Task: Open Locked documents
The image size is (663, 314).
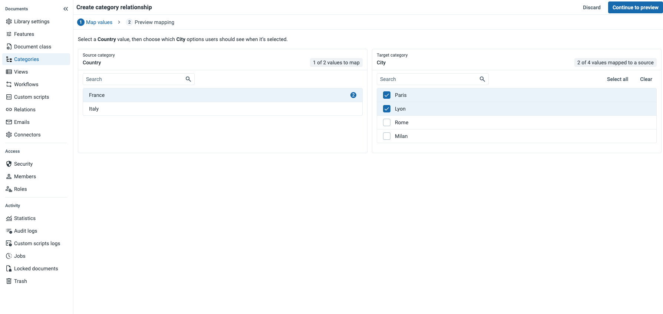Action: (x=36, y=269)
